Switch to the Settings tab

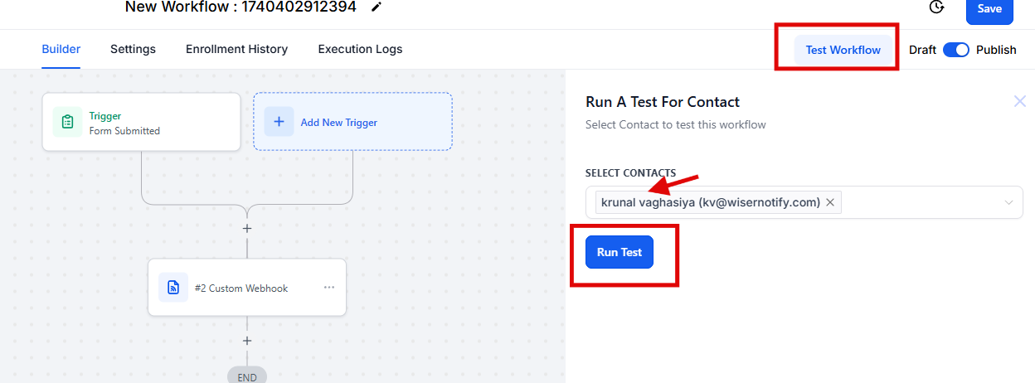click(x=133, y=49)
